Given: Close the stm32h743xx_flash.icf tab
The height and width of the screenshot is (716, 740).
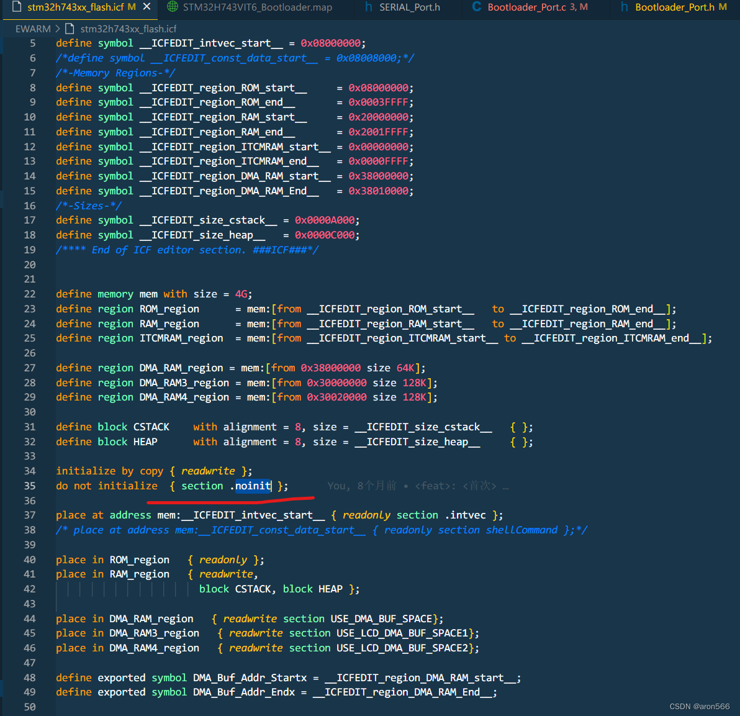Looking at the screenshot, I should coord(147,7).
